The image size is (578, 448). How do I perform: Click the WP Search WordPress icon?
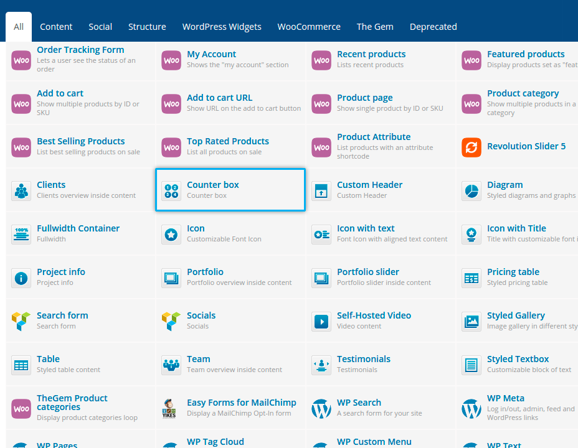321,409
